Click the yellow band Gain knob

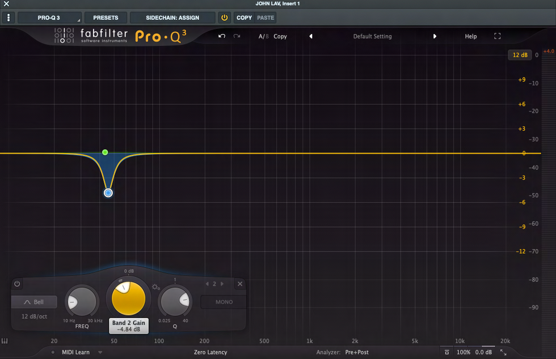click(x=128, y=298)
